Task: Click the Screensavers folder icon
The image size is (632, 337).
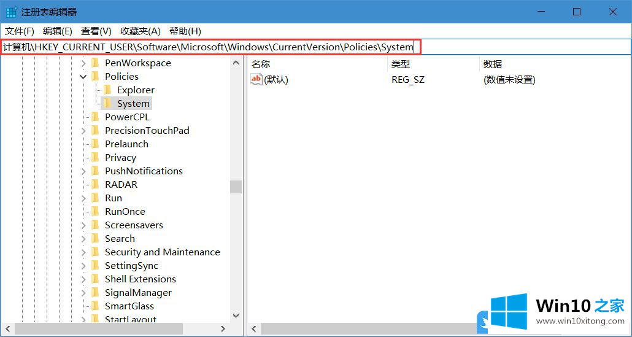Action: (x=95, y=225)
